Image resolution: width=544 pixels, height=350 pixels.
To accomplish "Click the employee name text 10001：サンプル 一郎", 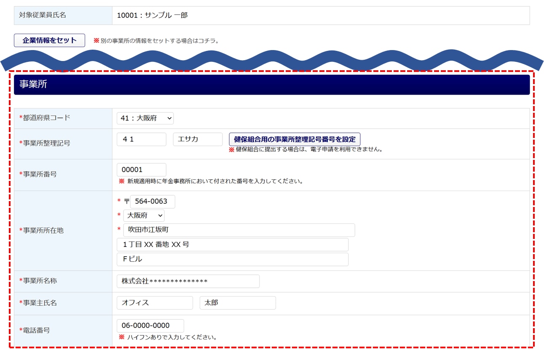I will pyautogui.click(x=152, y=16).
